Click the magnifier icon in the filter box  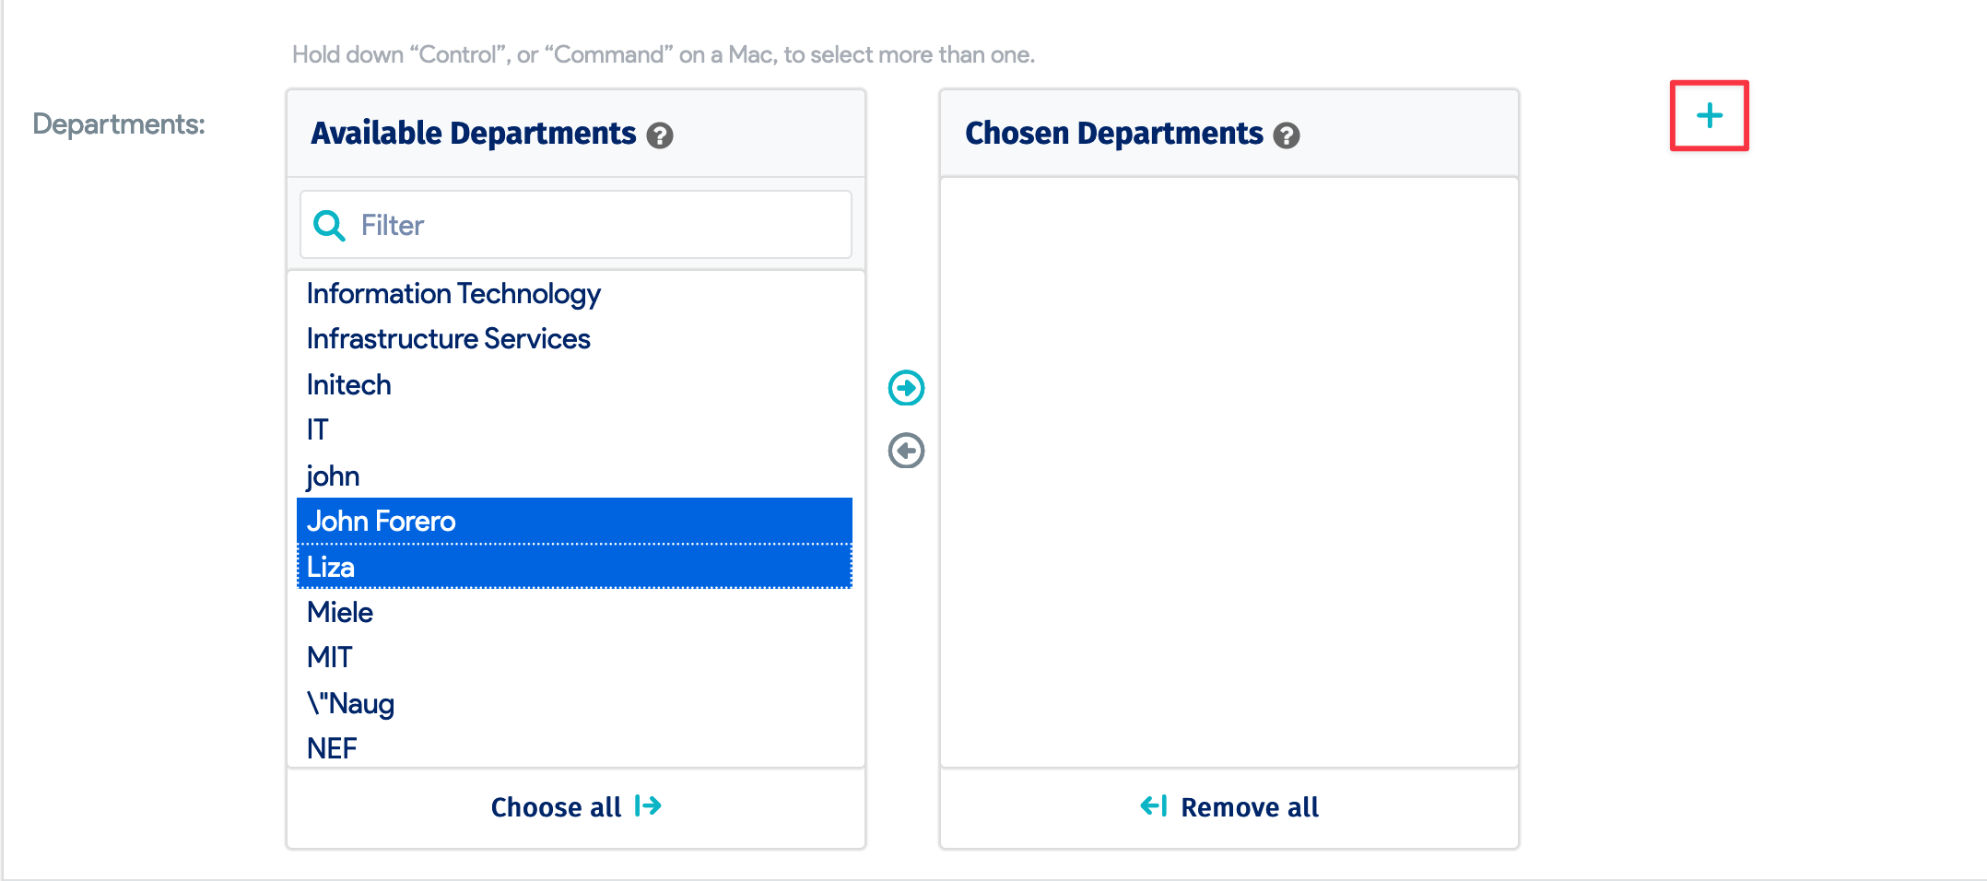[329, 226]
